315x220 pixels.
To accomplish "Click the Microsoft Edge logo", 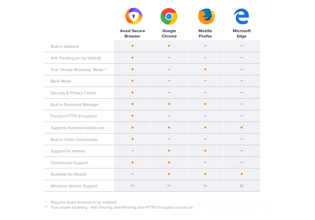I will tap(242, 16).
